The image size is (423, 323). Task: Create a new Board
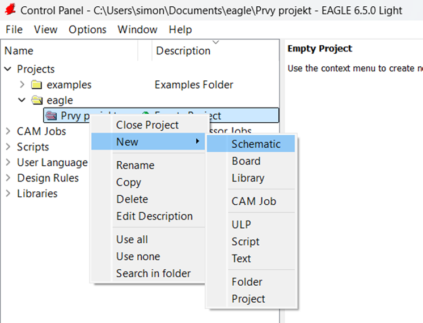coord(251,161)
